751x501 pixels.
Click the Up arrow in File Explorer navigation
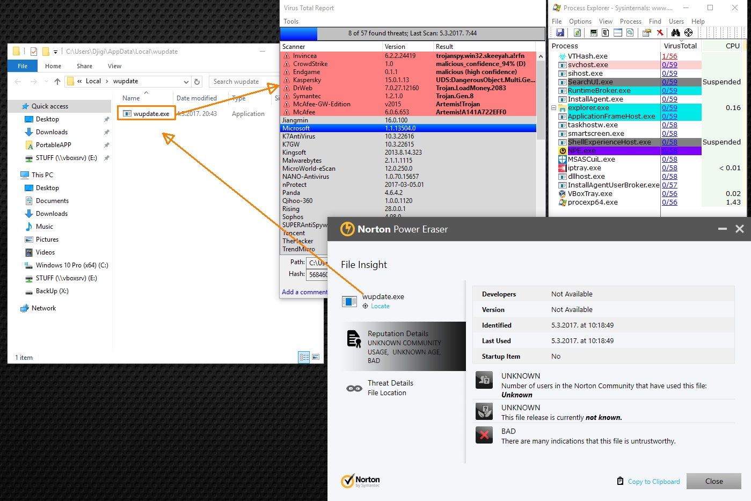tap(57, 82)
